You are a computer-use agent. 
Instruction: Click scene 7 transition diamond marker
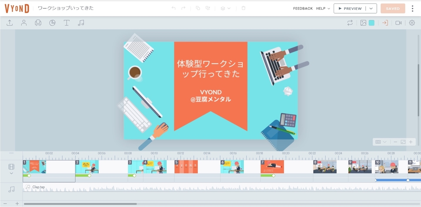coord(274,175)
